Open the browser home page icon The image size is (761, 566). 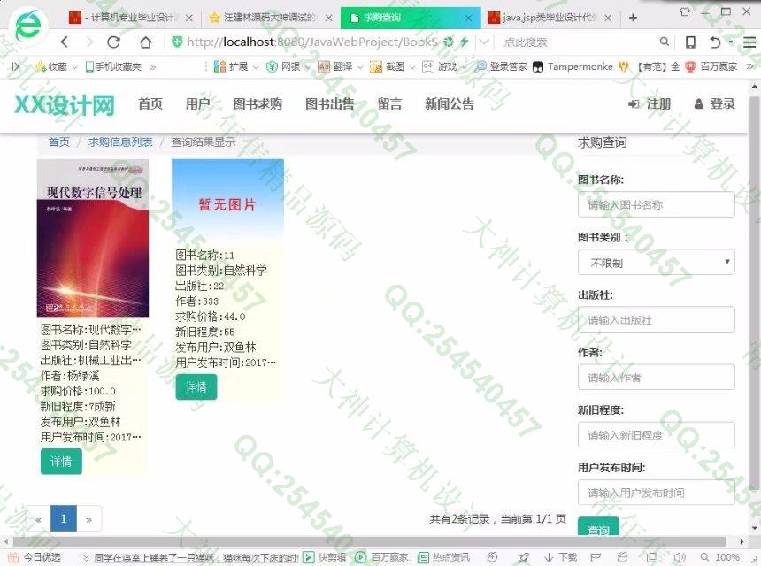point(145,42)
